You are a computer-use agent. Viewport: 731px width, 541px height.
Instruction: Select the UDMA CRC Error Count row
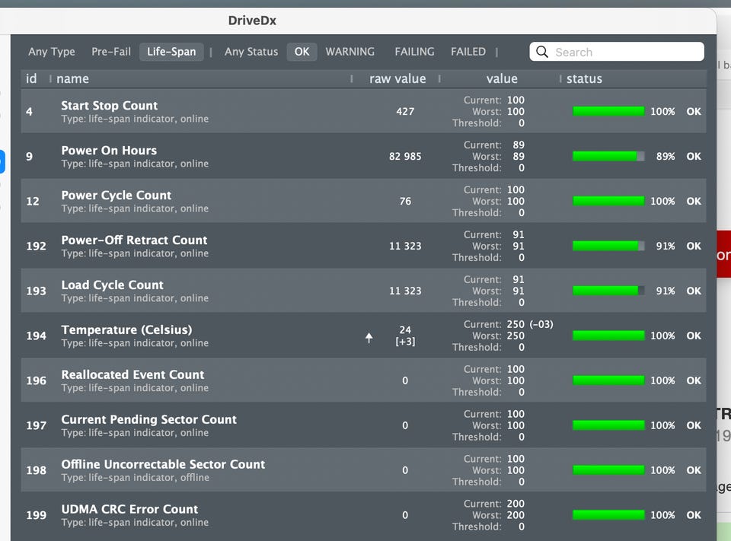tap(363, 515)
